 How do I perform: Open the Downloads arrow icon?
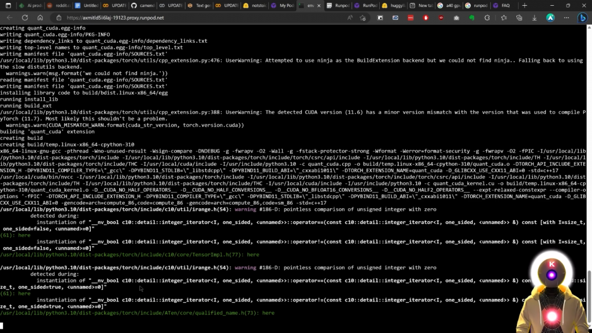pos(534,18)
